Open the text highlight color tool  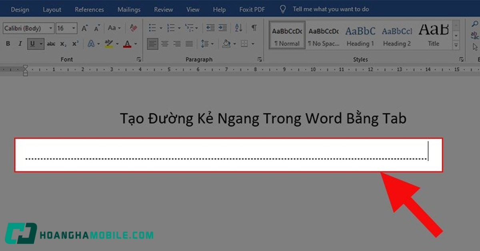109,44
